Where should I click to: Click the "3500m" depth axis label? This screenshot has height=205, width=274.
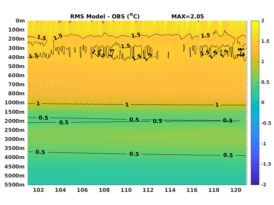coord(15,148)
